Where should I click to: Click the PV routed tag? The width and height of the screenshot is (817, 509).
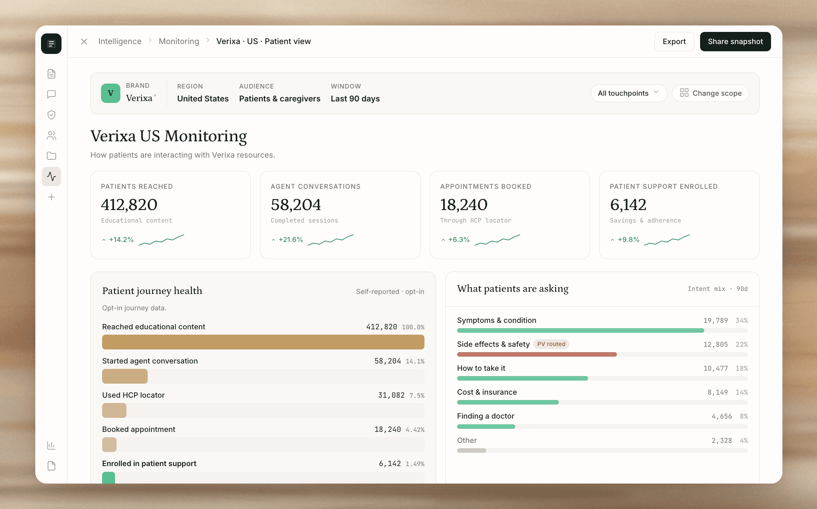pyautogui.click(x=551, y=344)
